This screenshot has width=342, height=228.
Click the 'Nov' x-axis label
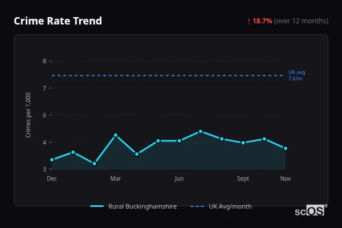tap(286, 178)
